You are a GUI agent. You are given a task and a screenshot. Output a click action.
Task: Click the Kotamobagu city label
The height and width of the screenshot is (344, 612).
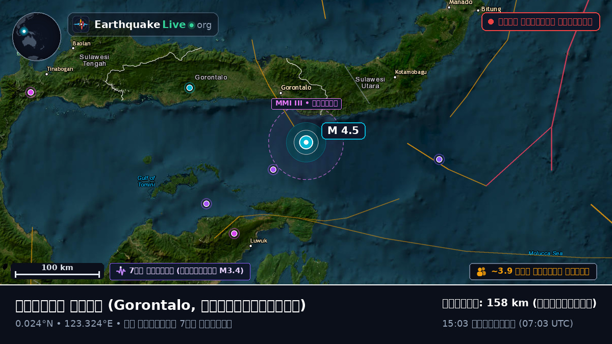tap(411, 72)
